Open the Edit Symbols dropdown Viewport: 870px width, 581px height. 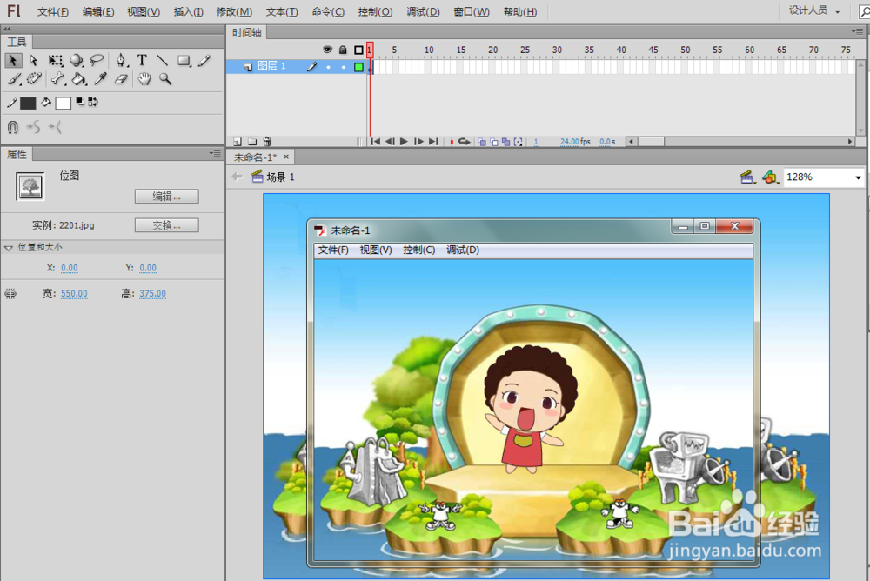coord(771,177)
